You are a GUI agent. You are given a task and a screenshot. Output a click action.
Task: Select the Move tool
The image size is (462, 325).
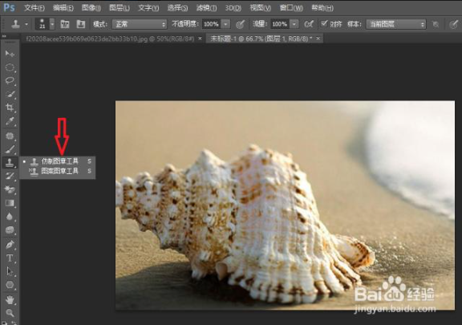click(x=10, y=54)
